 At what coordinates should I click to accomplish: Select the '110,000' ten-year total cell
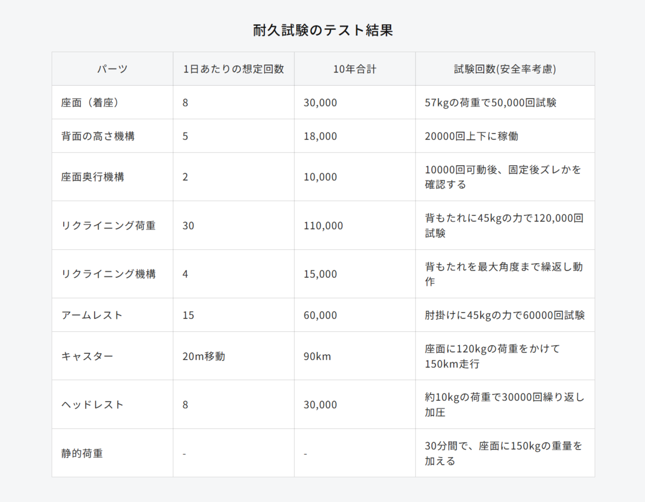tap(355, 225)
